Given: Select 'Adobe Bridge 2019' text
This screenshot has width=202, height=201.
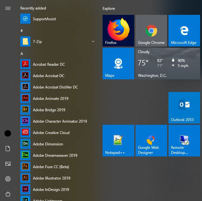Looking at the screenshot, I should click(49, 110).
